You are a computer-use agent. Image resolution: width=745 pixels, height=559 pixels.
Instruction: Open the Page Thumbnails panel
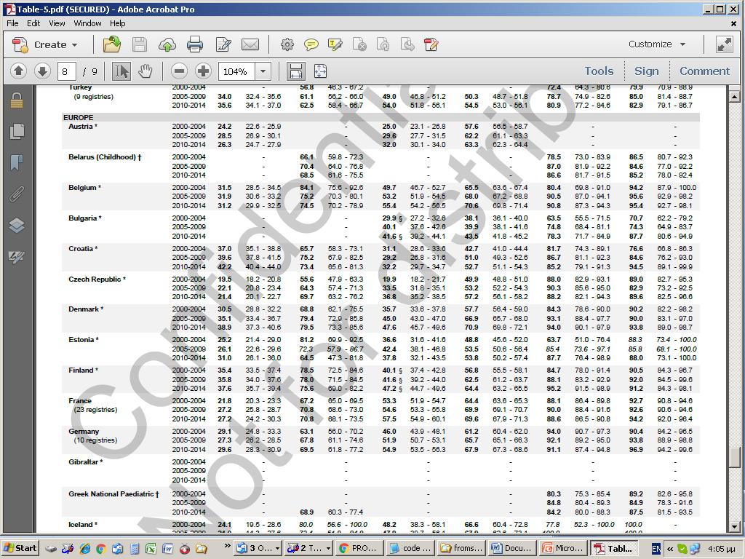pos(17,131)
